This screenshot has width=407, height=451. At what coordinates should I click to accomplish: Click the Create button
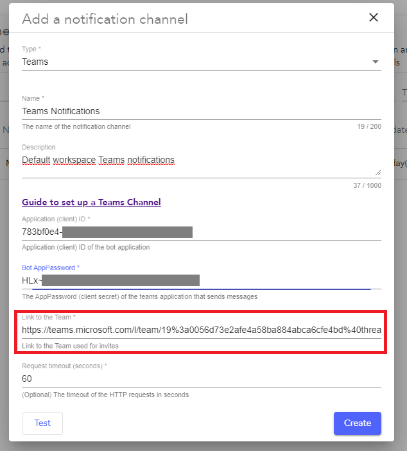(x=358, y=423)
